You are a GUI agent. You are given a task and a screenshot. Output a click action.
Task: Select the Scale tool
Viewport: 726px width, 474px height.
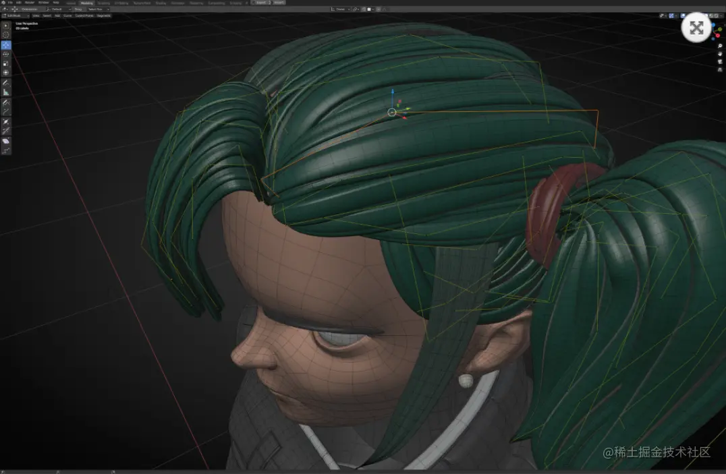point(6,63)
